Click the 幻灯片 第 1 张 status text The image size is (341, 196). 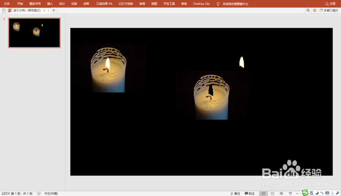click(x=17, y=193)
